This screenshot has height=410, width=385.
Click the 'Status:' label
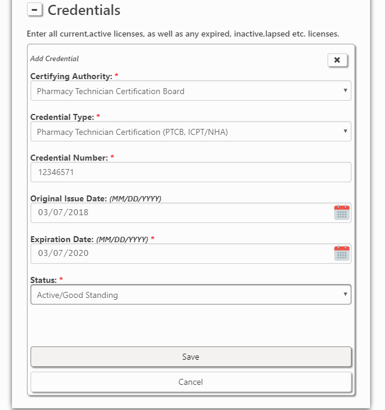(x=44, y=280)
